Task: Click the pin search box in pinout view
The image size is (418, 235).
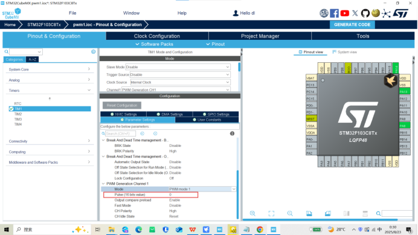Action: 397,213
